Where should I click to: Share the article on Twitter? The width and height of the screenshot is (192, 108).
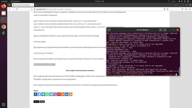39,94
